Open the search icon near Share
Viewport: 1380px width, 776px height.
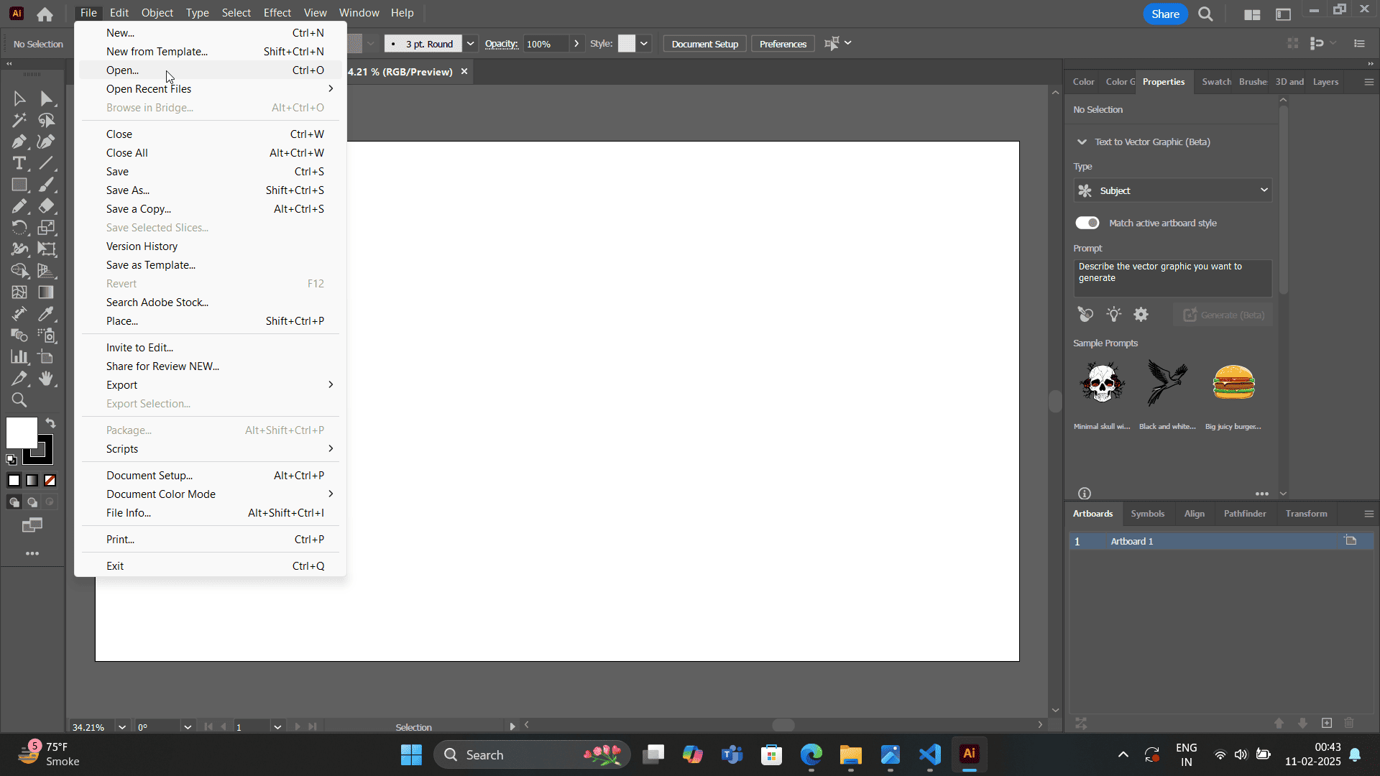point(1205,14)
